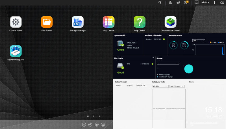Click the 'Good' disk health status
Screen dimensions: 226x129
(121, 73)
